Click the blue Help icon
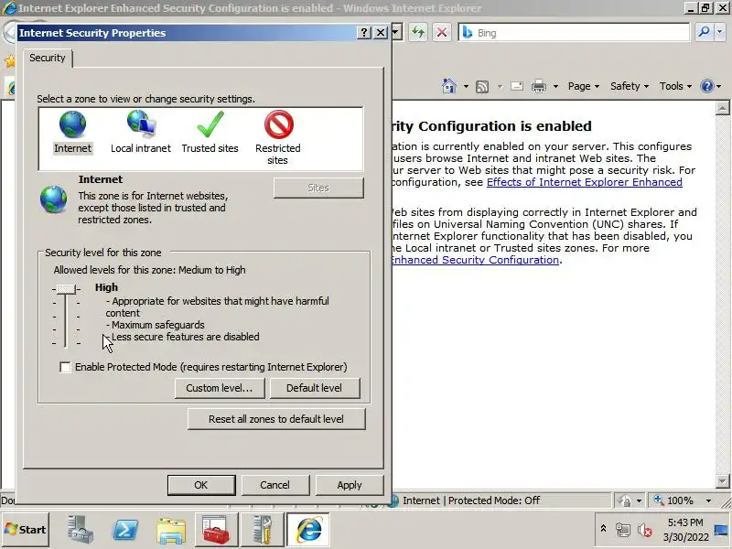 pos(706,86)
